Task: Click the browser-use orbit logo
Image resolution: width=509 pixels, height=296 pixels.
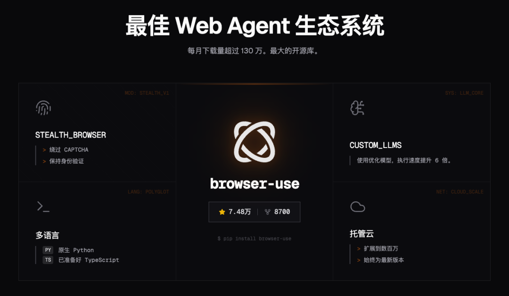Action: click(254, 142)
